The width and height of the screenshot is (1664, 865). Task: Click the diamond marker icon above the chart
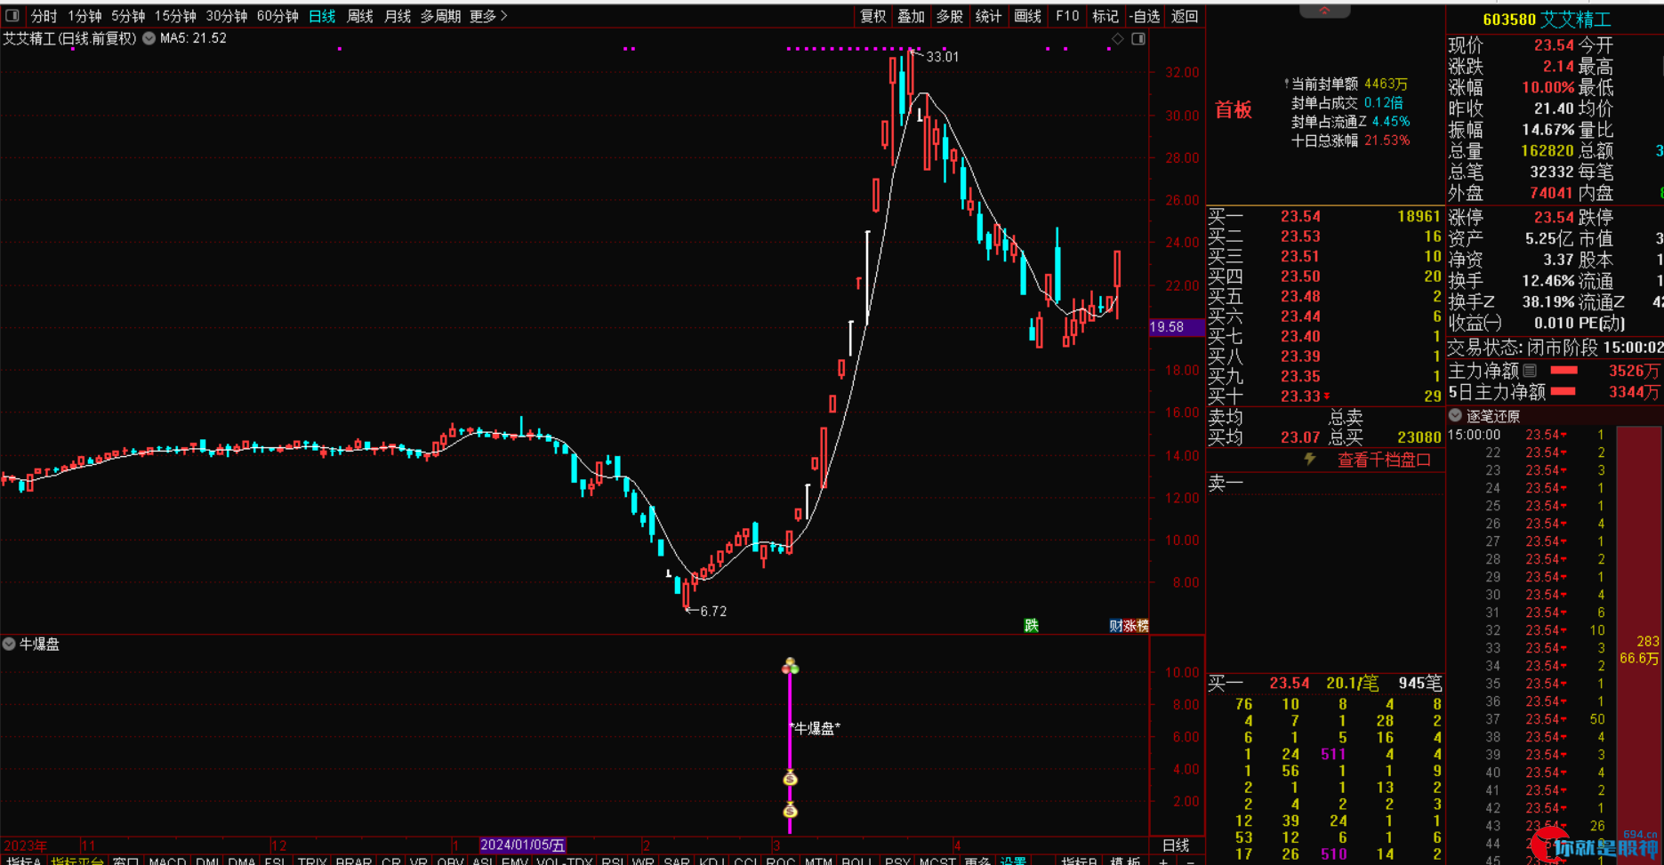(1118, 39)
